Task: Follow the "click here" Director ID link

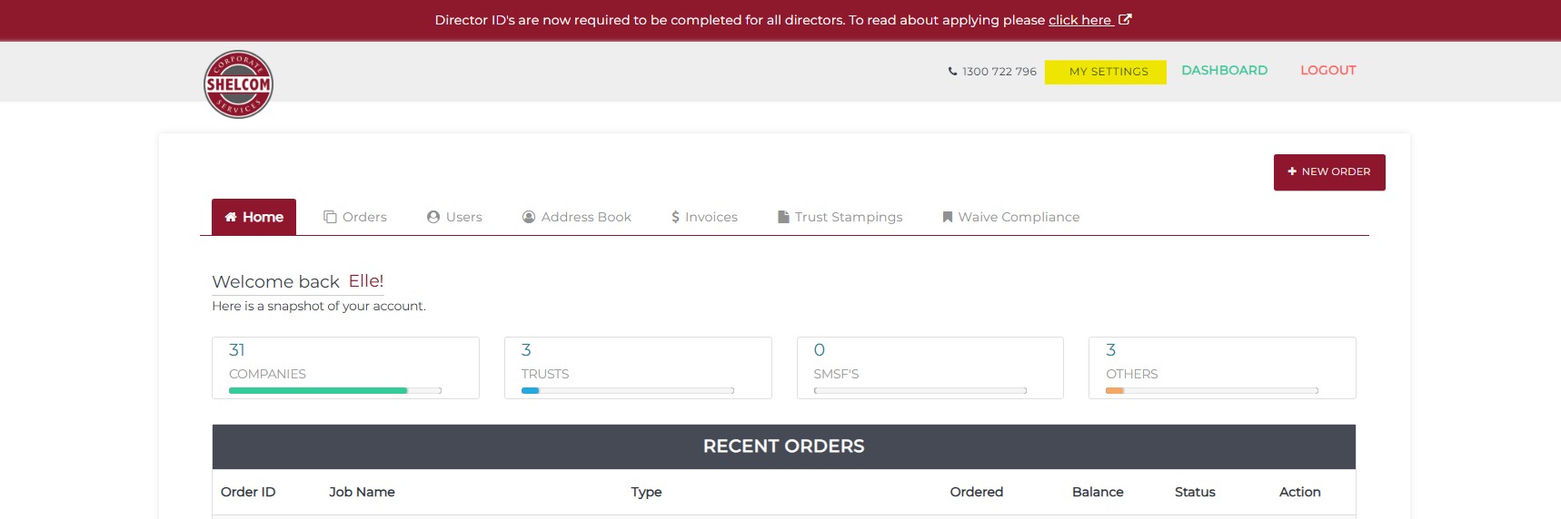Action: coord(1079,20)
